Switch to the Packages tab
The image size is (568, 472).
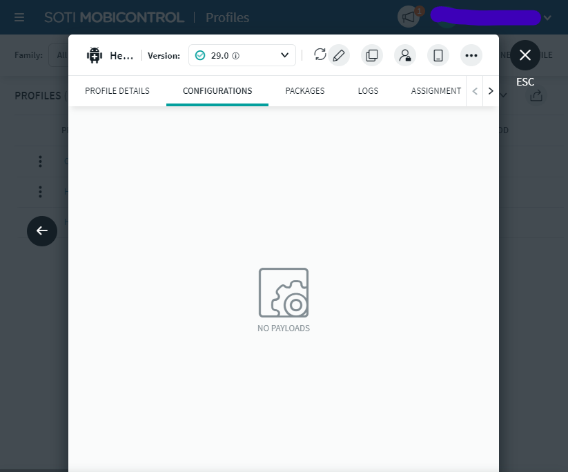tap(305, 91)
